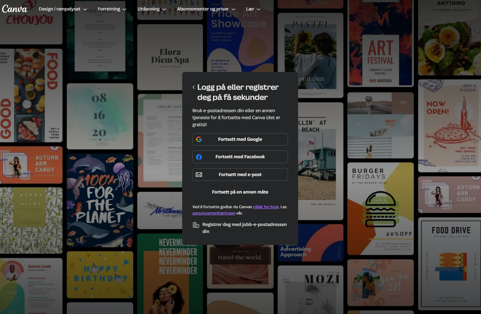The width and height of the screenshot is (481, 314).
Task: Open the Now Open pizzeria poster
Action: click(x=450, y=126)
